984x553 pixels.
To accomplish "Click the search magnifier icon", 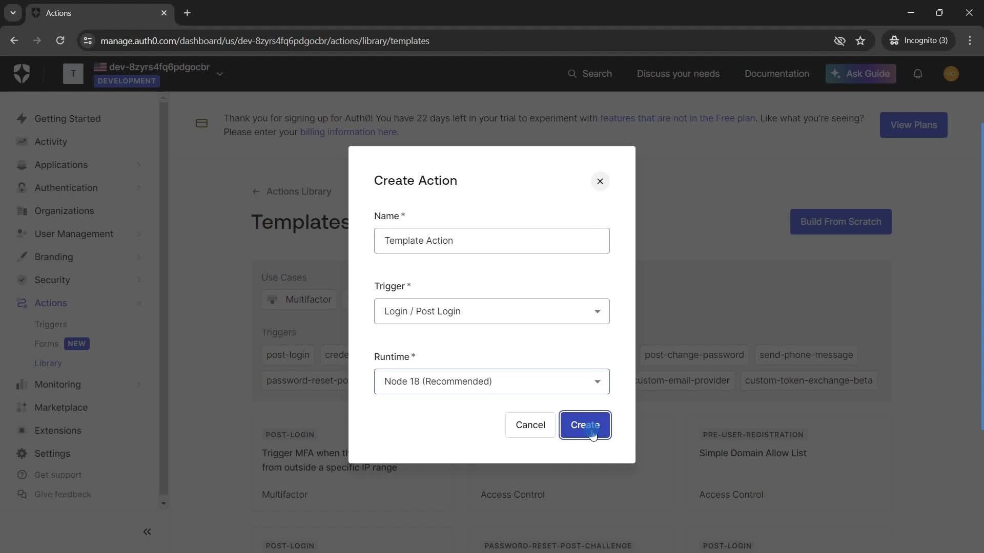I will [572, 74].
